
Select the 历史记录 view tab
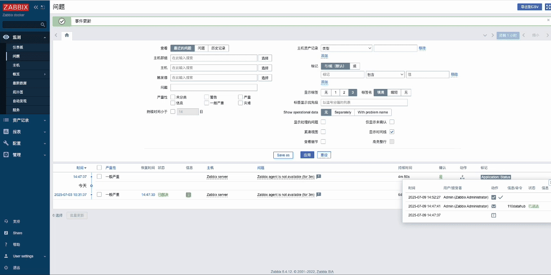click(218, 49)
